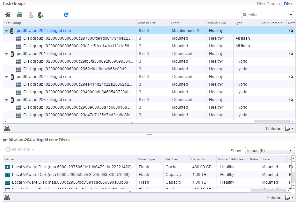297x204 pixels.
Task: Select the per00-vsan-203.zettagrid.com row
Action: pyautogui.click(x=149, y=100)
